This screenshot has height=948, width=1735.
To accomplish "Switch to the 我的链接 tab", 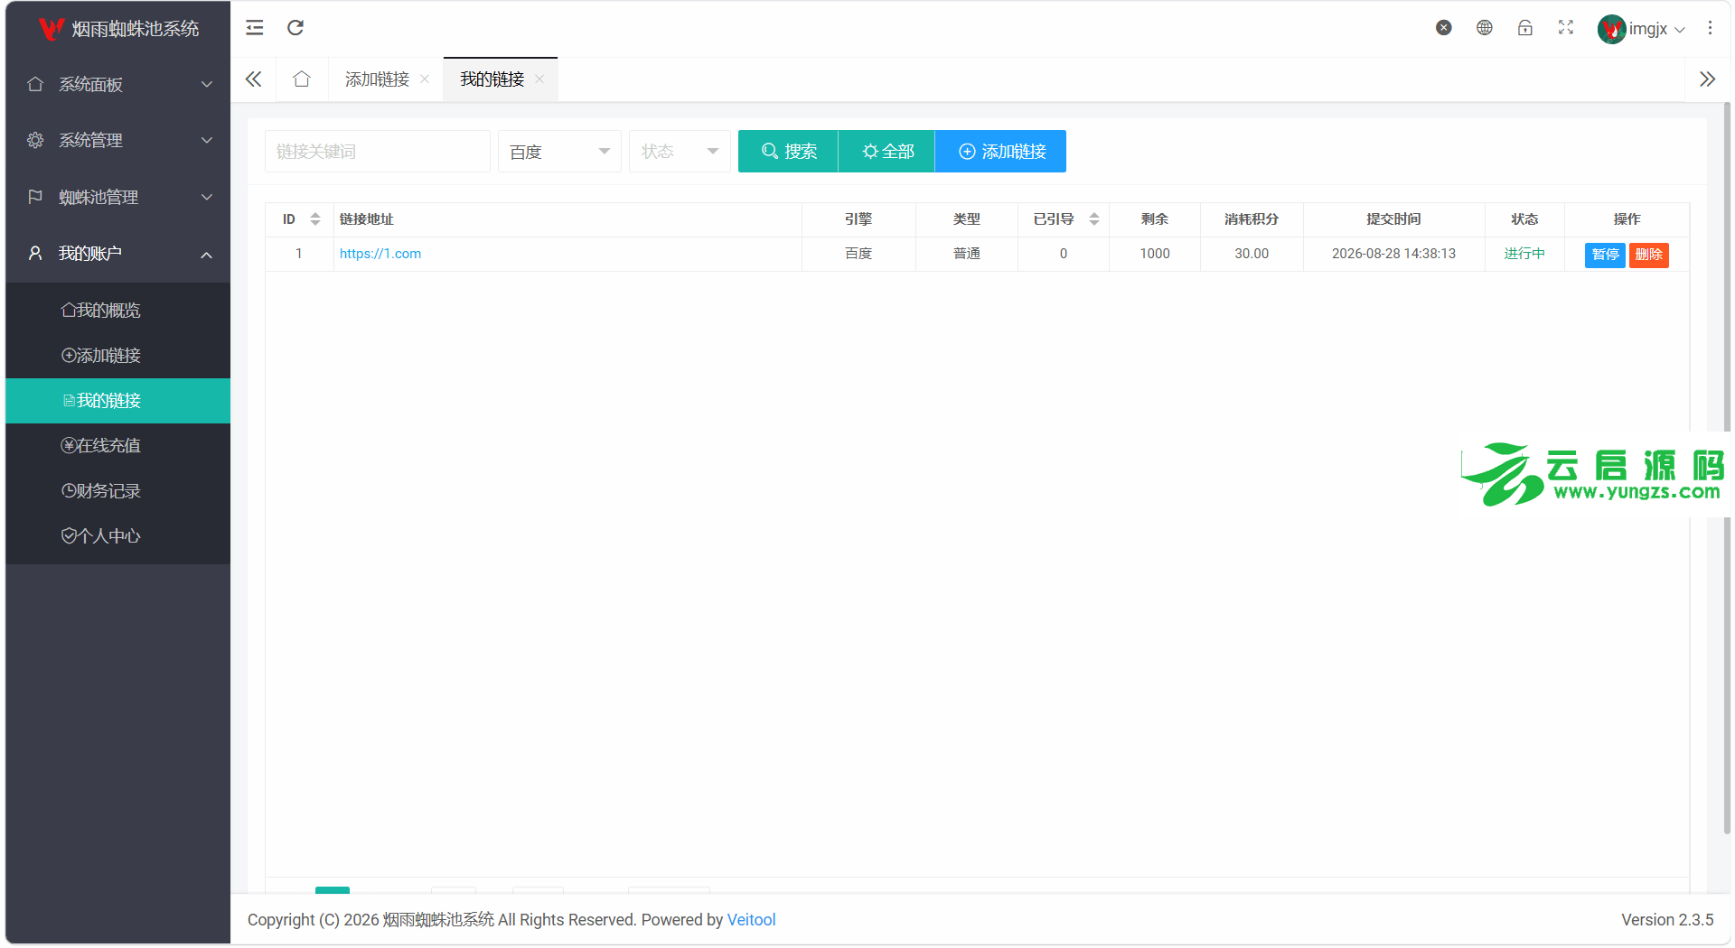I will [x=492, y=79].
